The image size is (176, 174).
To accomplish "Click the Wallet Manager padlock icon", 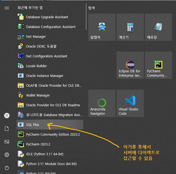I will point(21,95).
